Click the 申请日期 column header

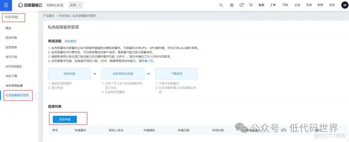[183, 130]
